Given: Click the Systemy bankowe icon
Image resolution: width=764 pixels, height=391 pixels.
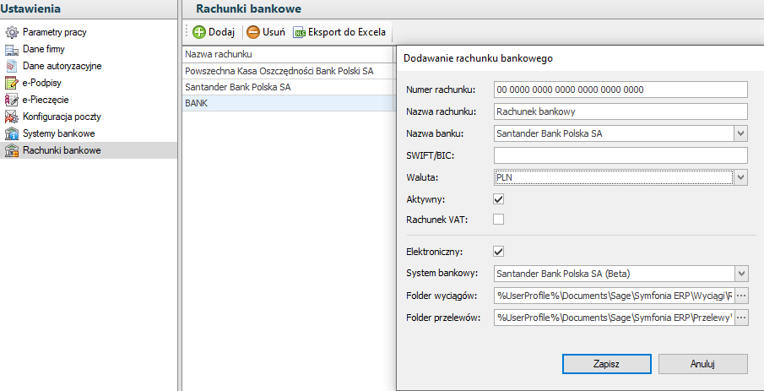Looking at the screenshot, I should [12, 133].
